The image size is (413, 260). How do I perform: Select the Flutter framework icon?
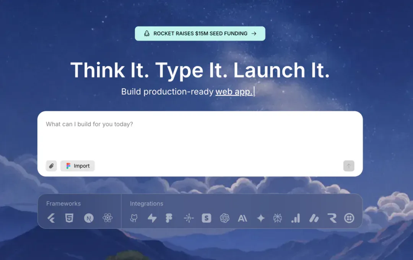click(51, 218)
